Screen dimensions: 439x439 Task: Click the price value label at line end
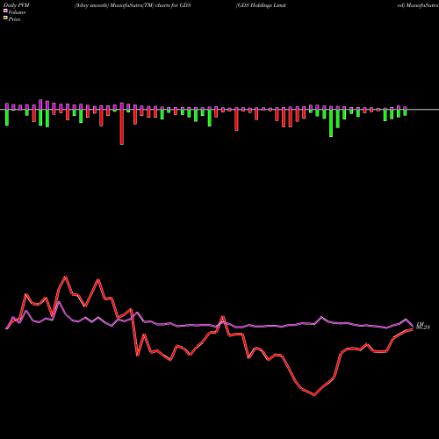[423, 327]
